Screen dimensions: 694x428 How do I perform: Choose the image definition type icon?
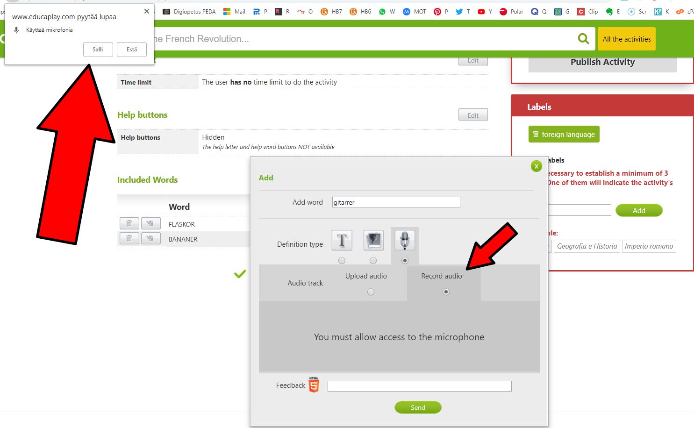373,241
